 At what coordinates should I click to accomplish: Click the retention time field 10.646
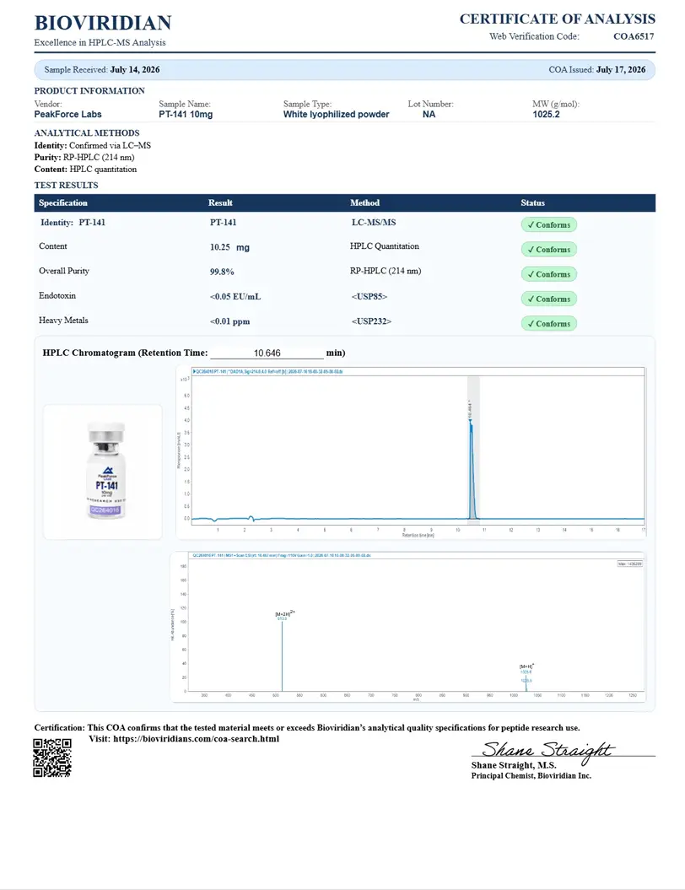[x=267, y=353]
